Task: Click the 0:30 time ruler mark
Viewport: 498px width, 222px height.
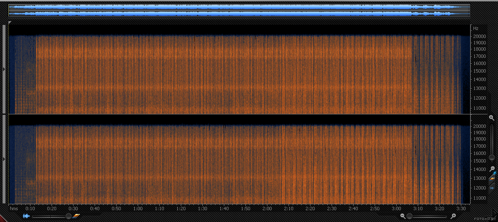Action: (x=73, y=208)
